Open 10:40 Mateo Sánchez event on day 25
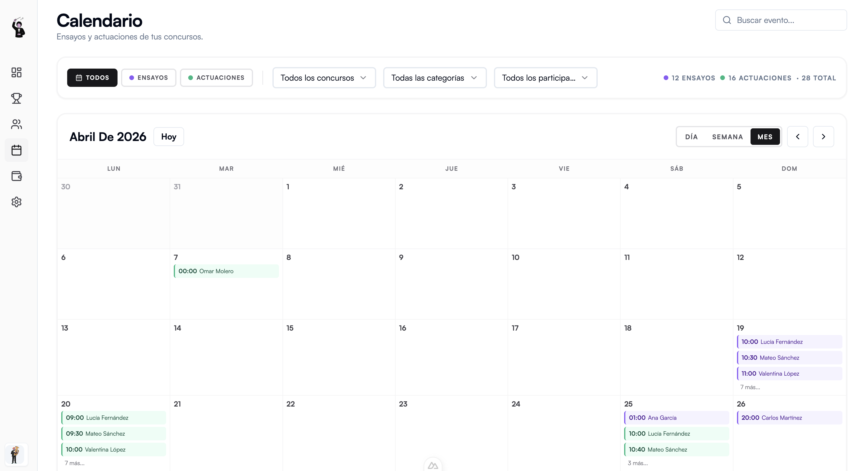 pyautogui.click(x=677, y=449)
